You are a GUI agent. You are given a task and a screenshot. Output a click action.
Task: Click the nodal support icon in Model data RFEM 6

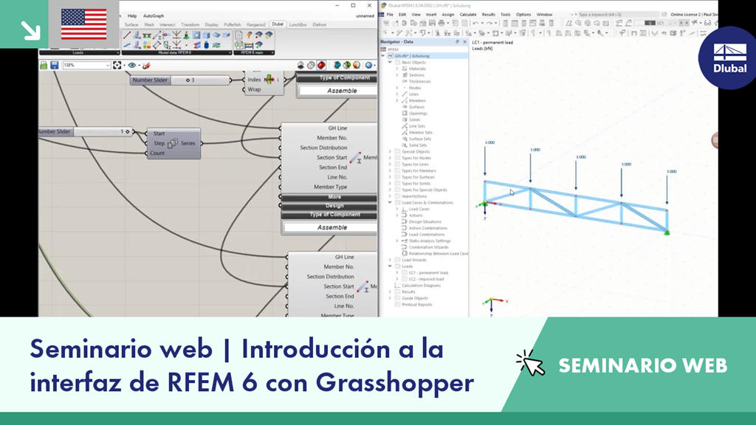click(x=186, y=35)
